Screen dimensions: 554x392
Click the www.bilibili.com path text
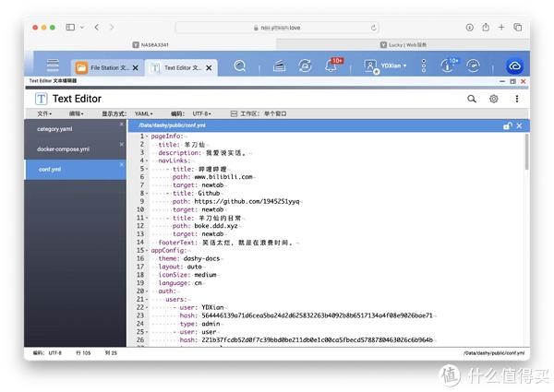(x=223, y=177)
